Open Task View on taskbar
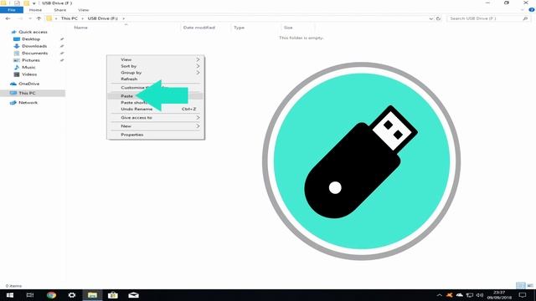Viewport: 536px width, 301px height. pyautogui.click(x=30, y=295)
